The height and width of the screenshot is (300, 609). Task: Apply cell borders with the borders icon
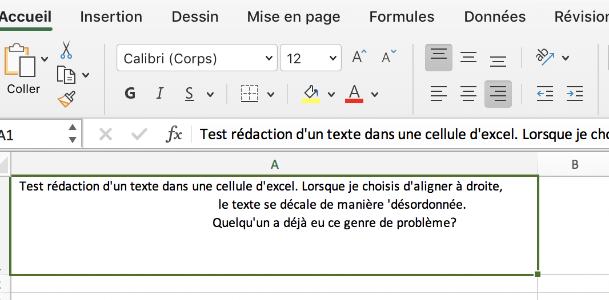(x=249, y=94)
